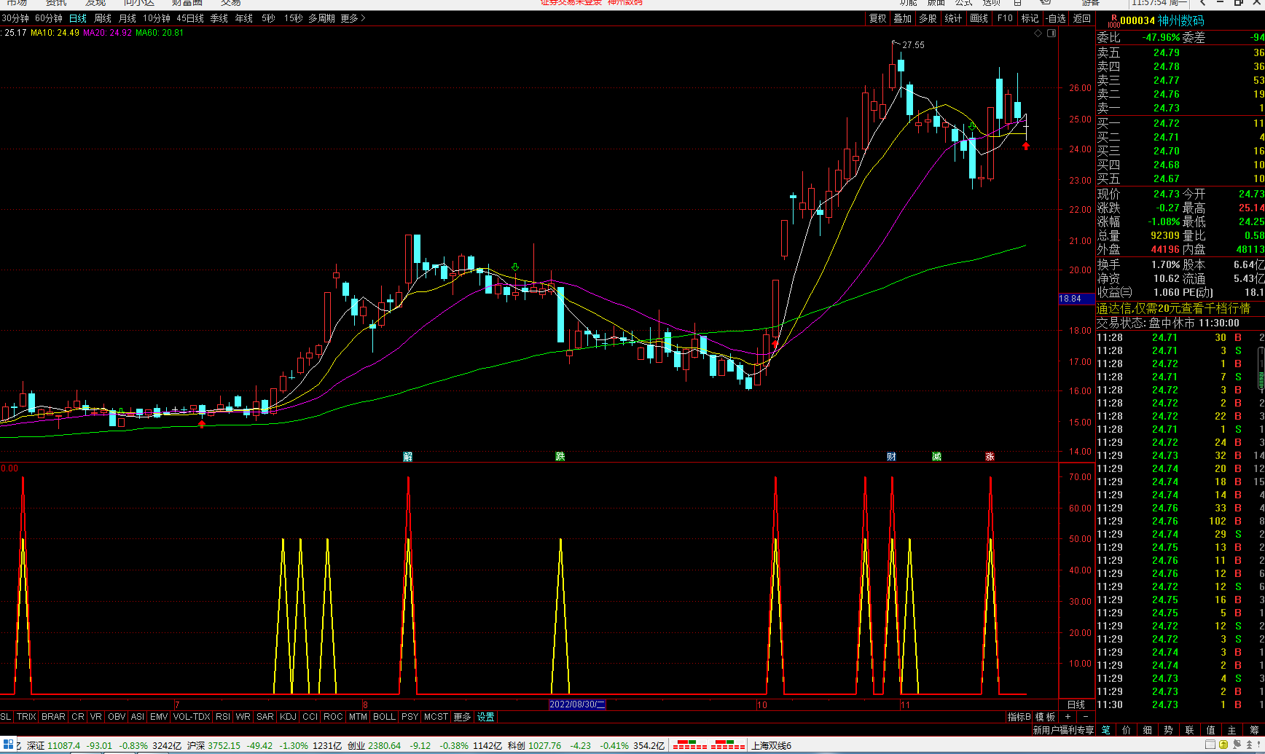This screenshot has height=754, width=1265.
Task: Switch to the 价 price distribution tab
Action: 1127,730
